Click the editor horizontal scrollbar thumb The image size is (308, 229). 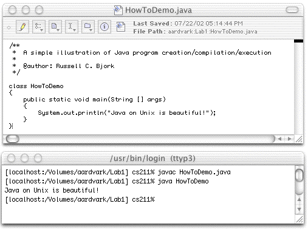point(13,139)
